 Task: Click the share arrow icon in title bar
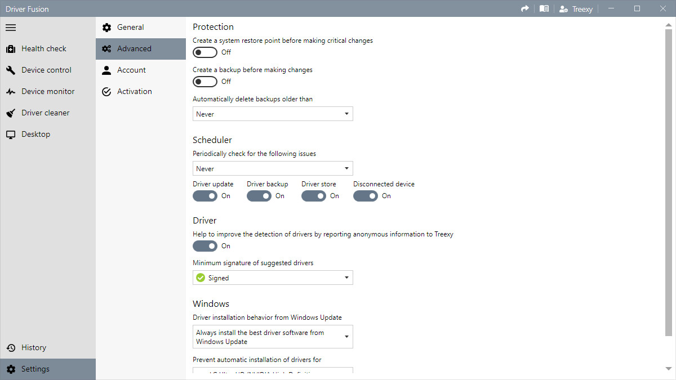point(525,8)
